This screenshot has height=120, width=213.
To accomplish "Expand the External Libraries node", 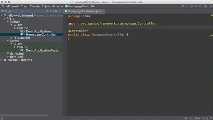I will pyautogui.click(x=1, y=60).
